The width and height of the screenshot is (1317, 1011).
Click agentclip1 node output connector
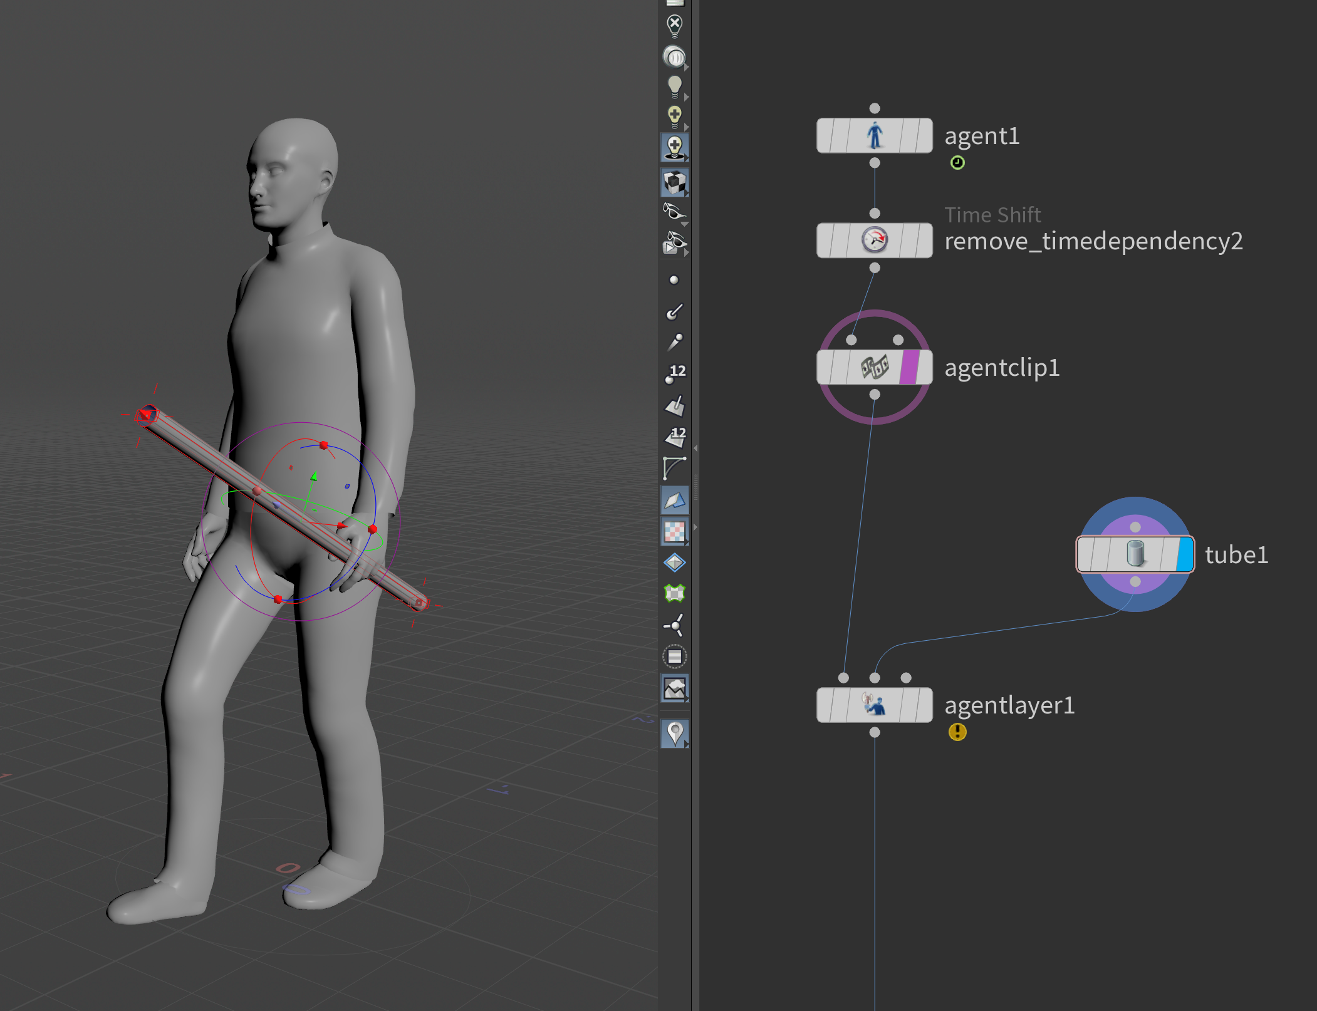pyautogui.click(x=875, y=395)
